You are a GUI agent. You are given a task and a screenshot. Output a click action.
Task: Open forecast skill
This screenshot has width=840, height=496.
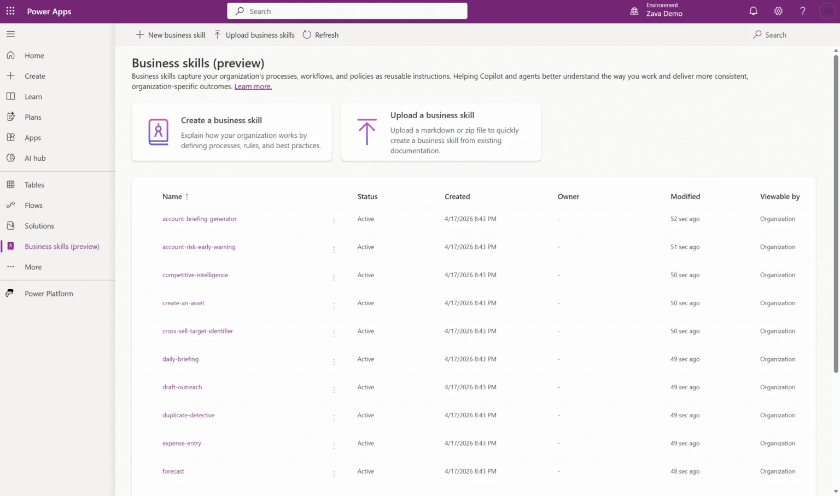tap(173, 471)
